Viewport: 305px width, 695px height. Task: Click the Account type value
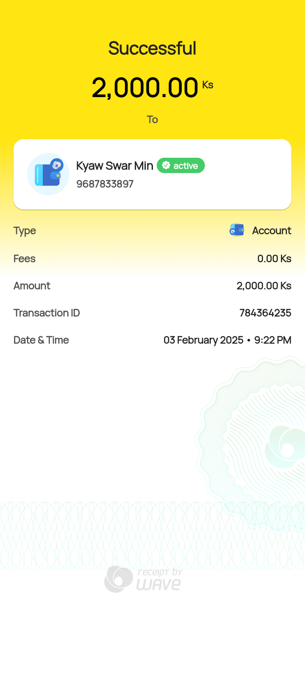[272, 231]
